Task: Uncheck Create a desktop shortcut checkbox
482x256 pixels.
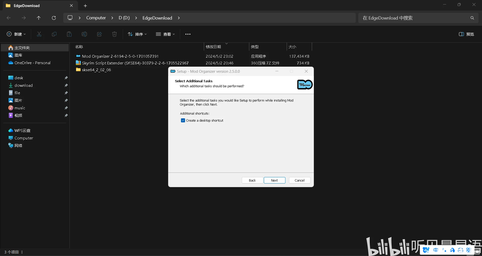Action: 183,120
